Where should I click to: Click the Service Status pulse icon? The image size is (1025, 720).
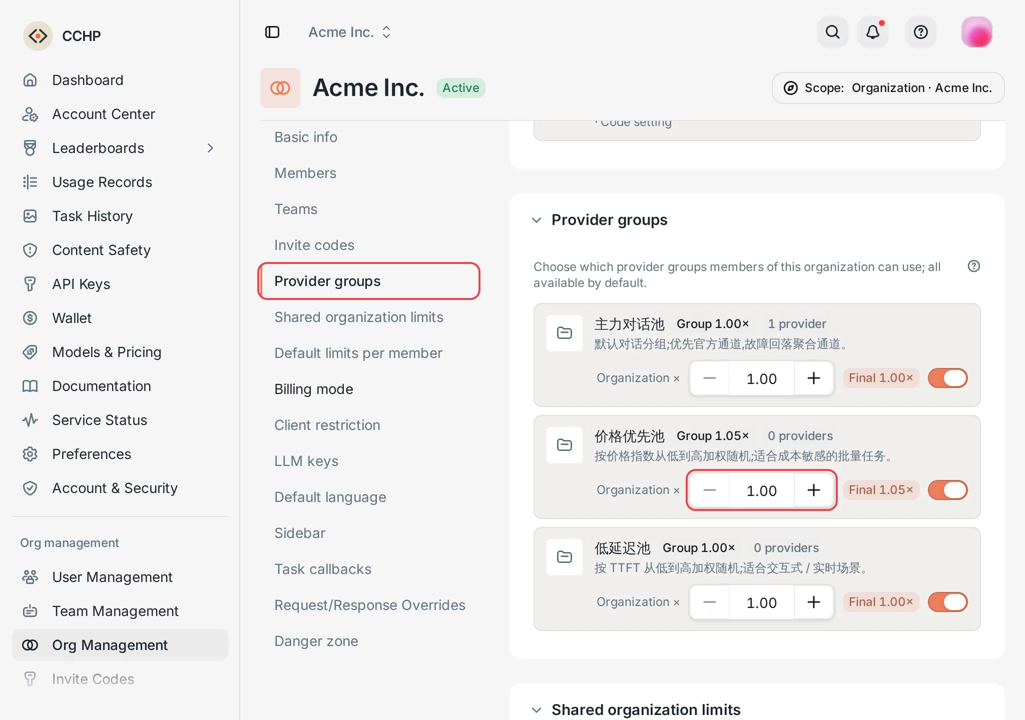point(30,420)
